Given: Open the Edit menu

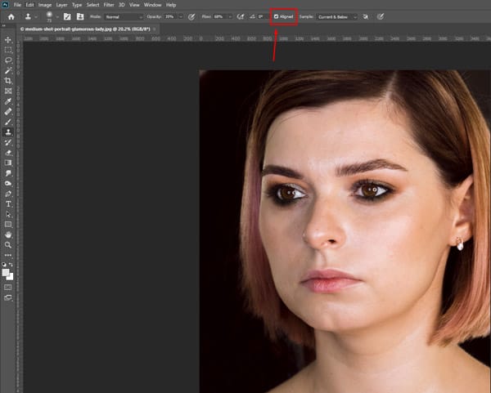Looking at the screenshot, I should click(29, 5).
